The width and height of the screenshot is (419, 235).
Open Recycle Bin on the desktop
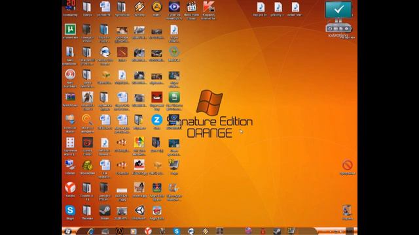(347, 210)
